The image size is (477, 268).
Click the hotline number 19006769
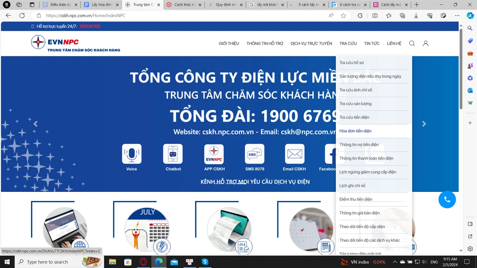[90, 26]
